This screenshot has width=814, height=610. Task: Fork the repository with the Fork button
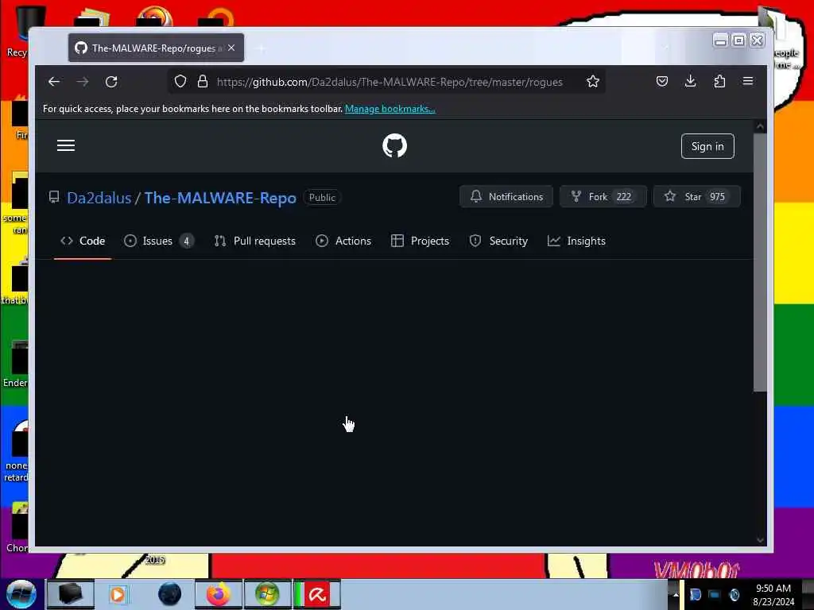pyautogui.click(x=603, y=197)
